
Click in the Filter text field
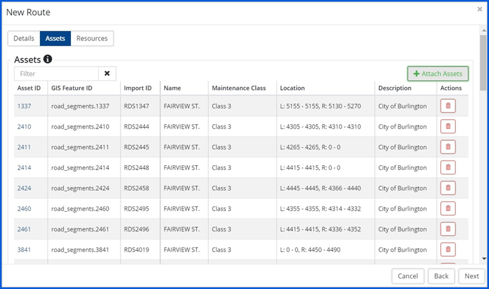[x=56, y=74]
